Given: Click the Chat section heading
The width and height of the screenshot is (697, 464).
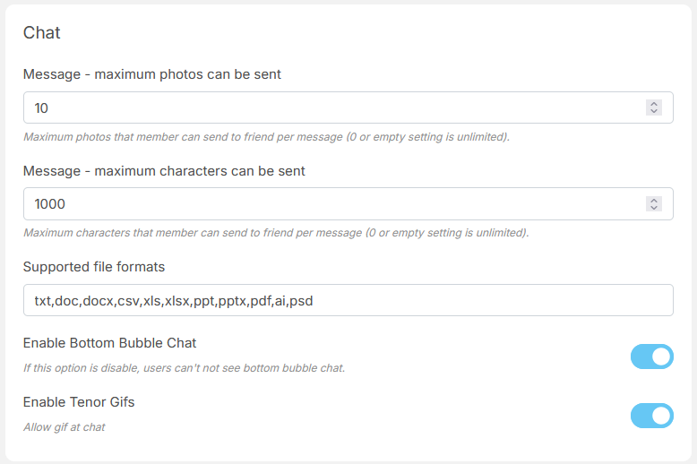Looking at the screenshot, I should (42, 33).
